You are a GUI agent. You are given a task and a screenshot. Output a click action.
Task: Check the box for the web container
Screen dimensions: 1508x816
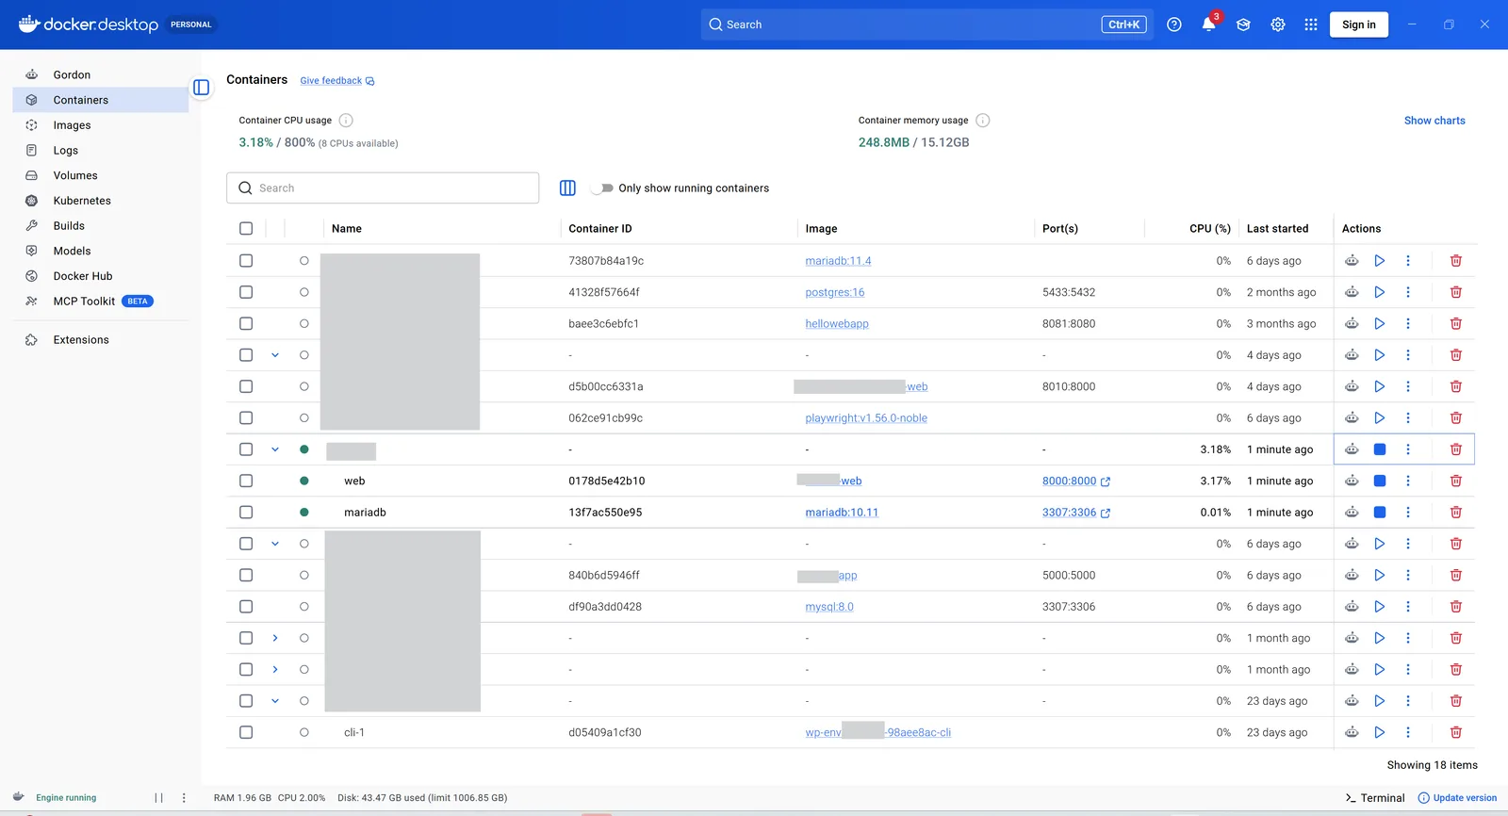[246, 481]
